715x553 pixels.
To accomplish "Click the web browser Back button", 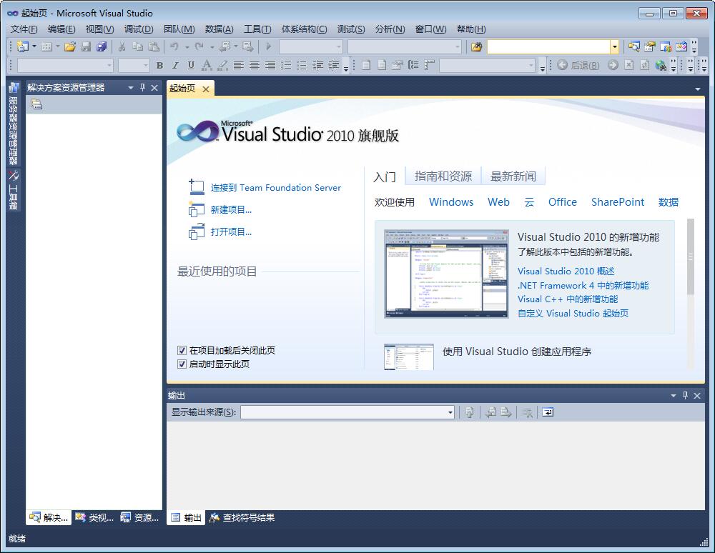I will [578, 66].
